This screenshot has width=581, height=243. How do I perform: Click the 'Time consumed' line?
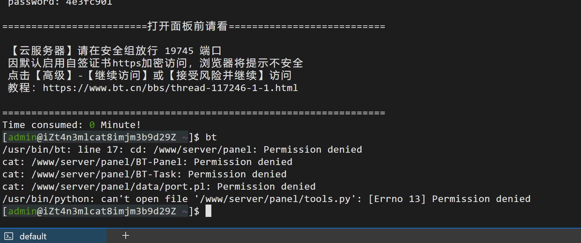(x=72, y=125)
